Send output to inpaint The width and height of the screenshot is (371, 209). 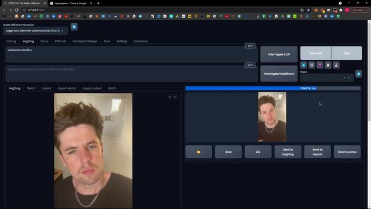pos(318,152)
